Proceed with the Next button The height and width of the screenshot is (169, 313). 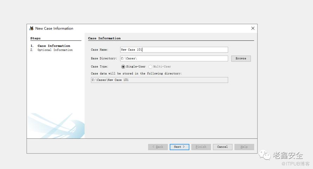point(179,147)
